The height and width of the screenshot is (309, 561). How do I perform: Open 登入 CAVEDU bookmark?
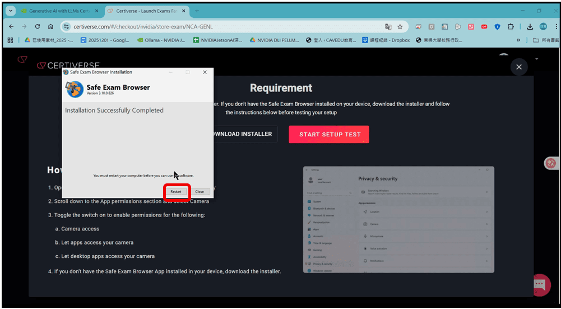coord(331,40)
